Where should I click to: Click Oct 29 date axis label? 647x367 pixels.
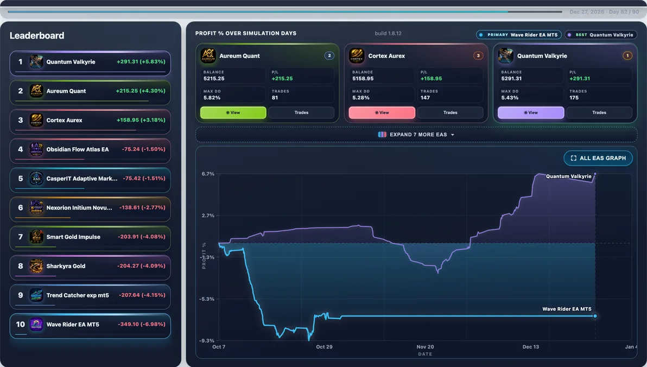coord(325,347)
